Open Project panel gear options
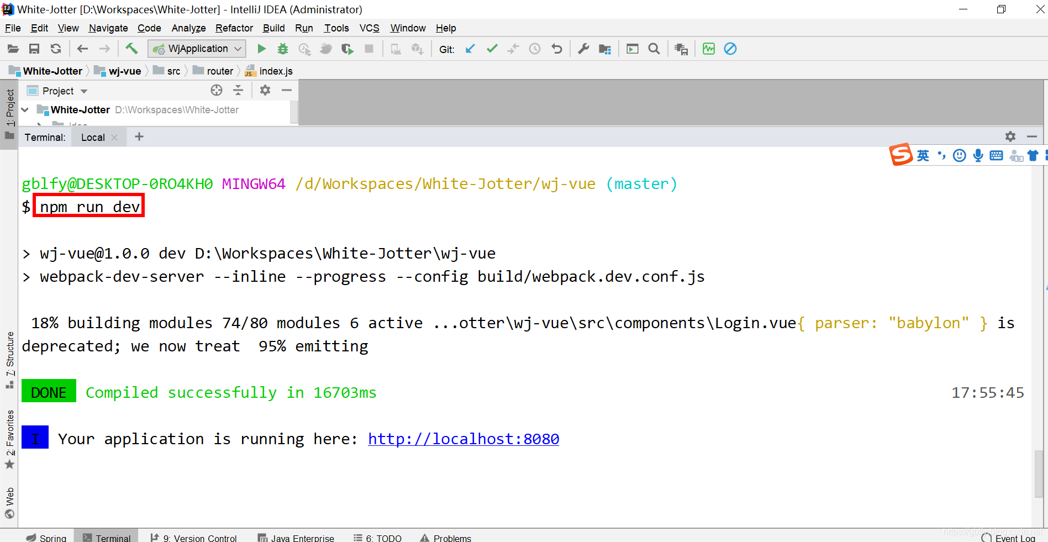Screen dimensions: 1048x542 (265, 90)
